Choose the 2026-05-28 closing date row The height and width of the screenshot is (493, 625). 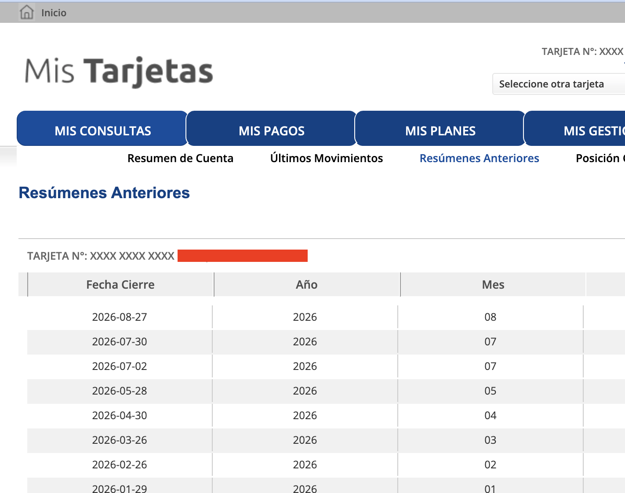click(326, 391)
